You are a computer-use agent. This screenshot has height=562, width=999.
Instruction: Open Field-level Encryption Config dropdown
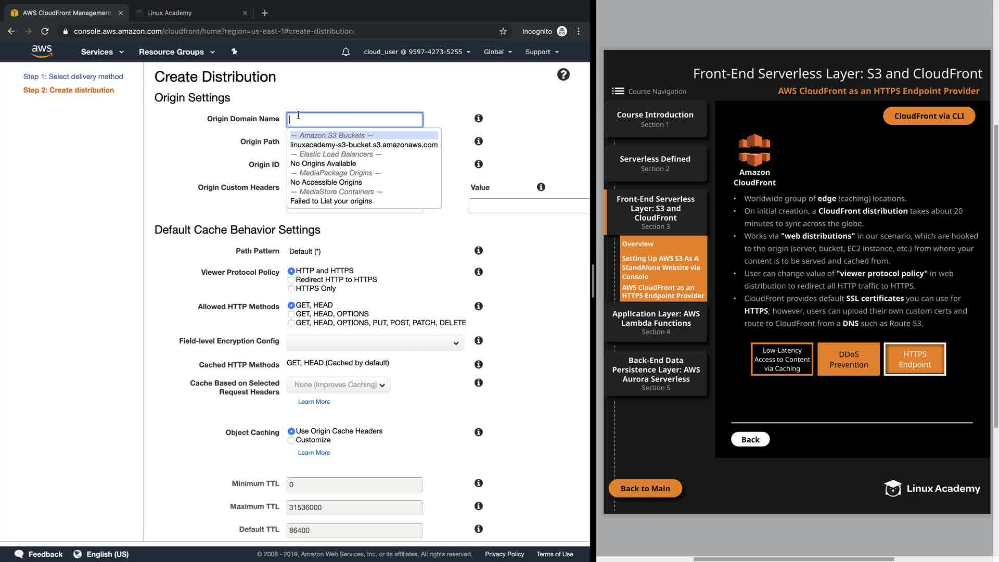point(375,343)
